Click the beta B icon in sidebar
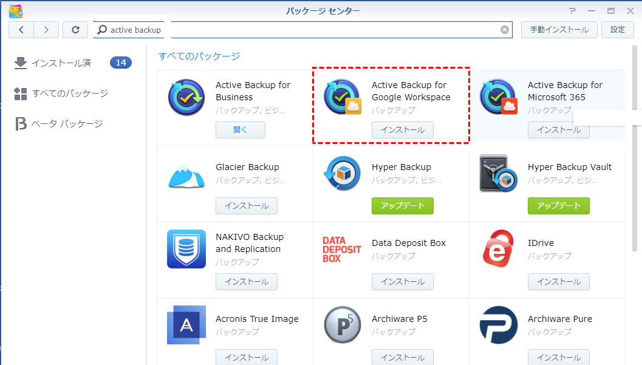This screenshot has width=642, height=365. (21, 124)
